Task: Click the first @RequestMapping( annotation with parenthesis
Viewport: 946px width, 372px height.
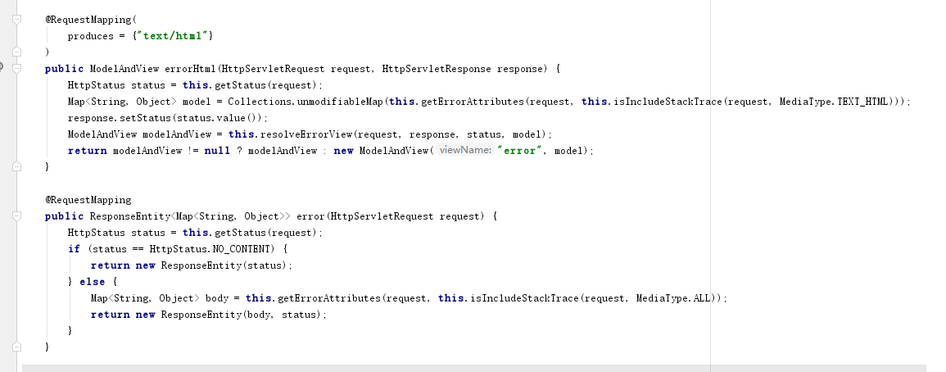Action: (91, 20)
